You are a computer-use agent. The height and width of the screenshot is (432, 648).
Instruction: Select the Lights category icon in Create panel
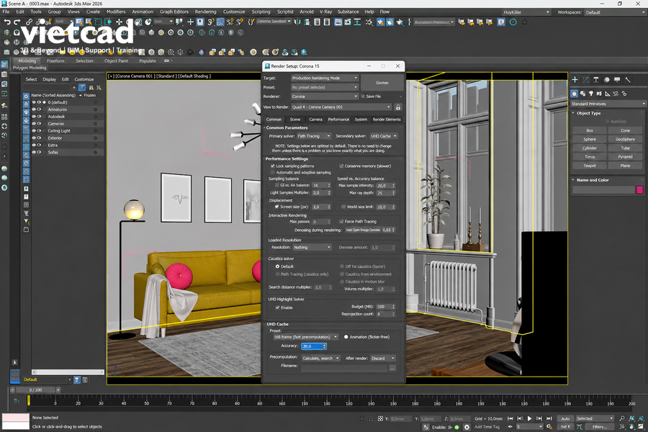[x=591, y=94]
